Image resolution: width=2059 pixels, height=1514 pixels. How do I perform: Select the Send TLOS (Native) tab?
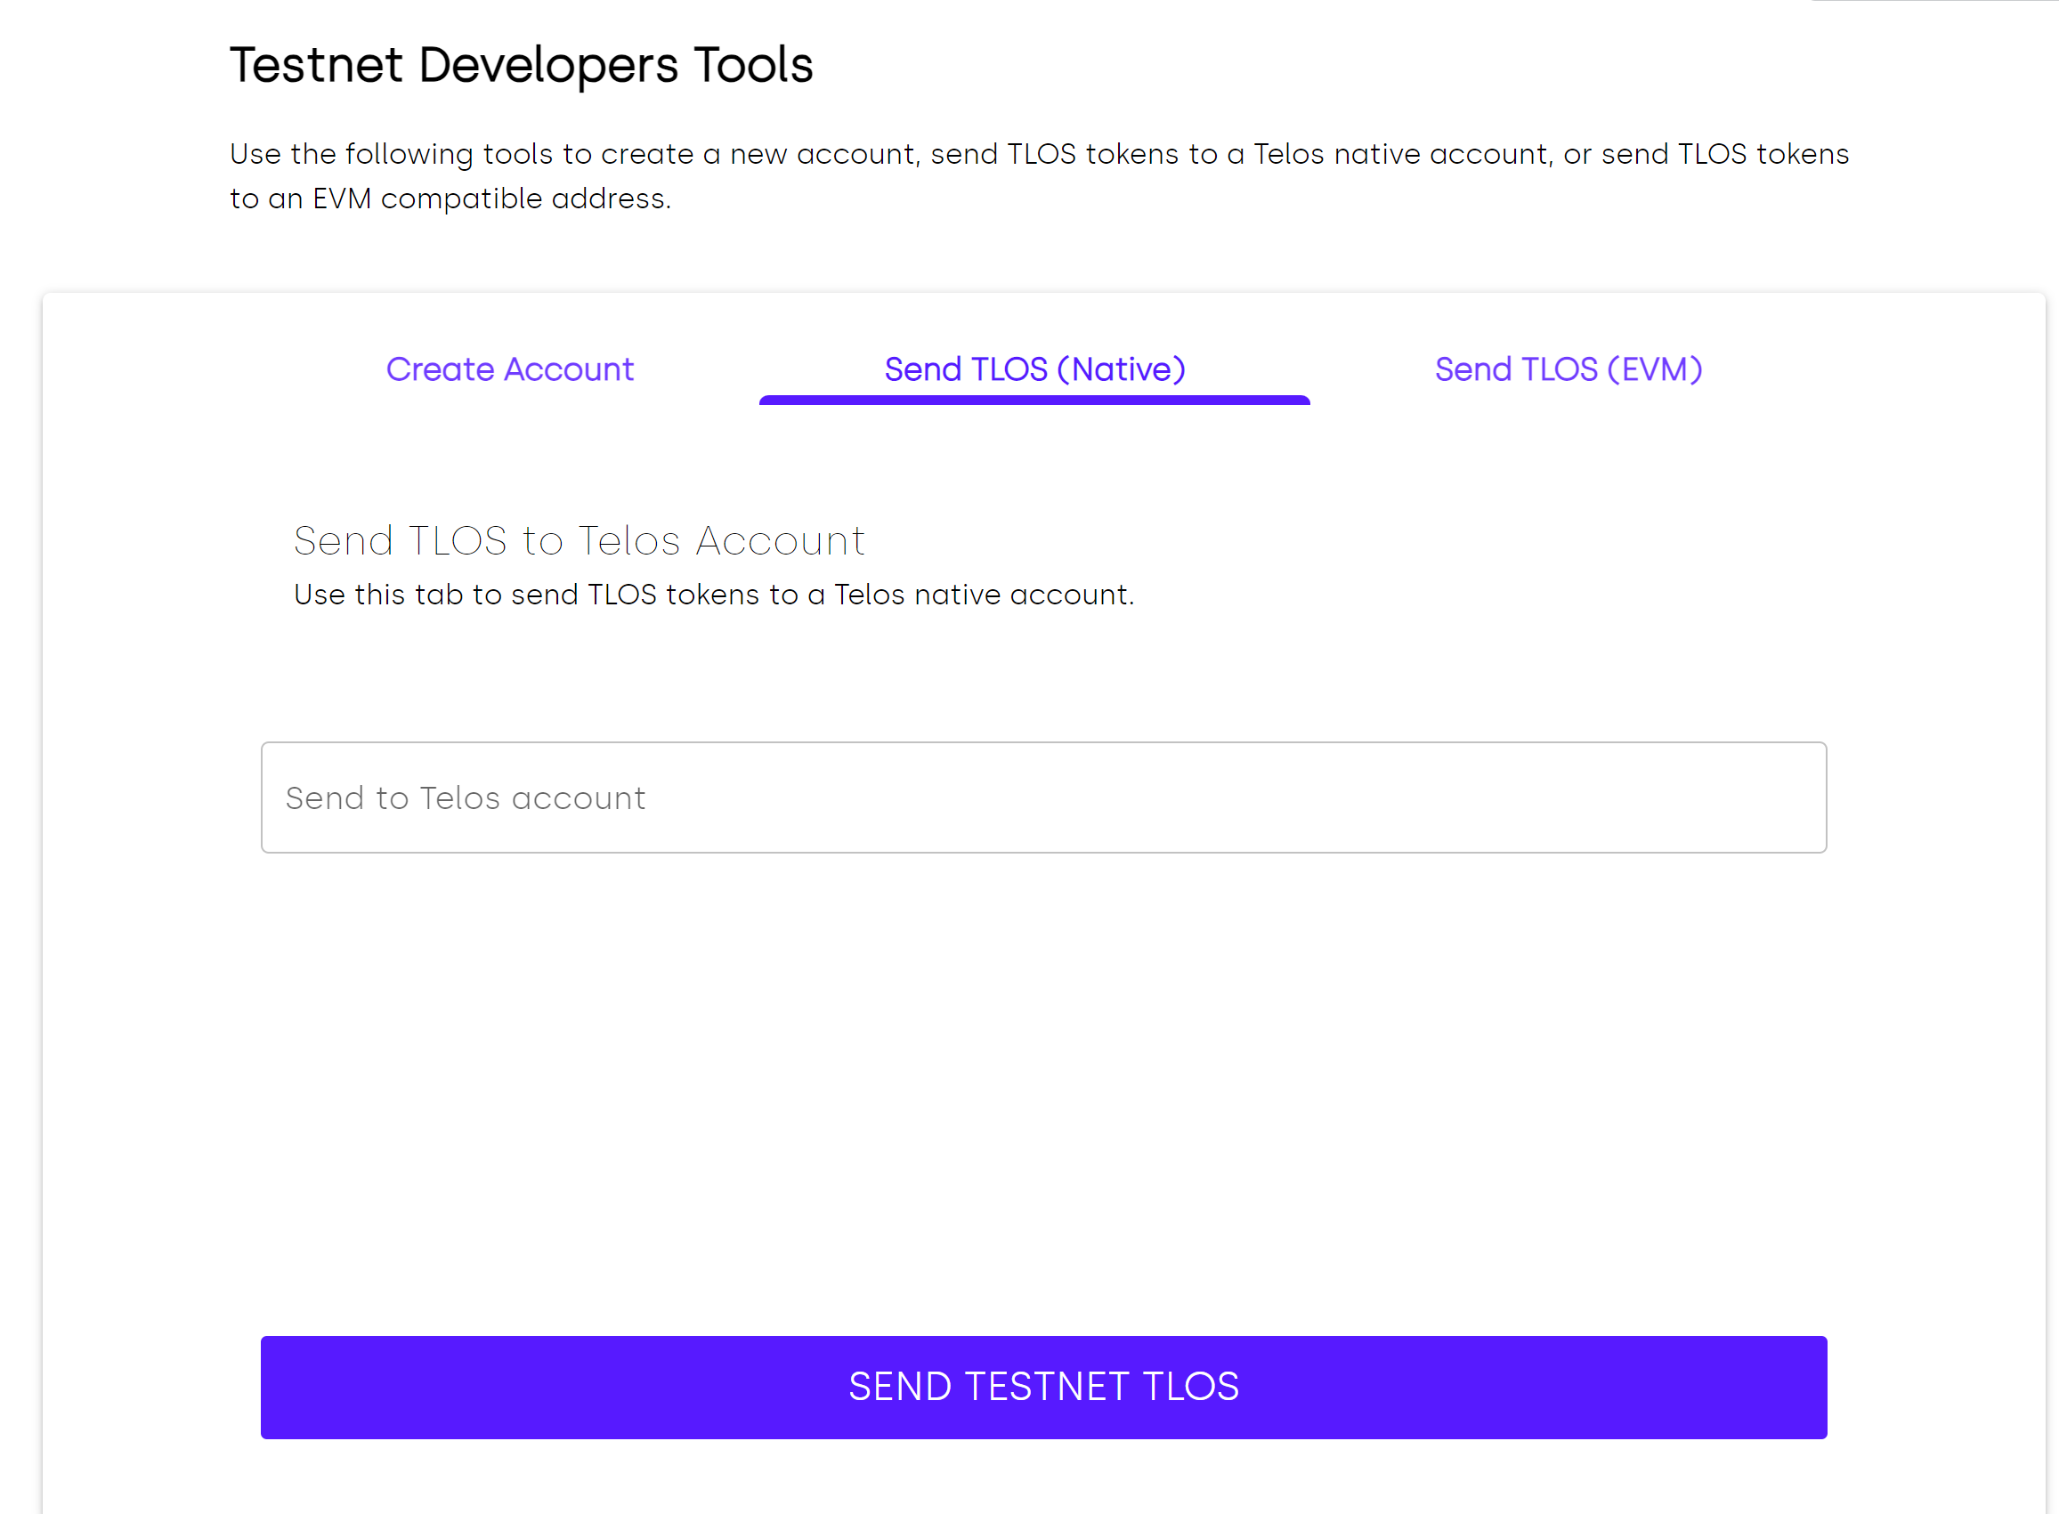pyautogui.click(x=1034, y=369)
